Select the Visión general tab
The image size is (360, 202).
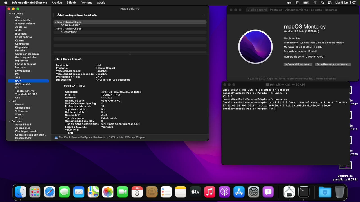coord(257,10)
